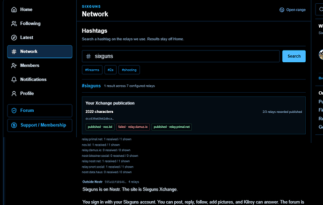This screenshot has width=323, height=205.
Task: Open the Forum button
Action: (39, 110)
